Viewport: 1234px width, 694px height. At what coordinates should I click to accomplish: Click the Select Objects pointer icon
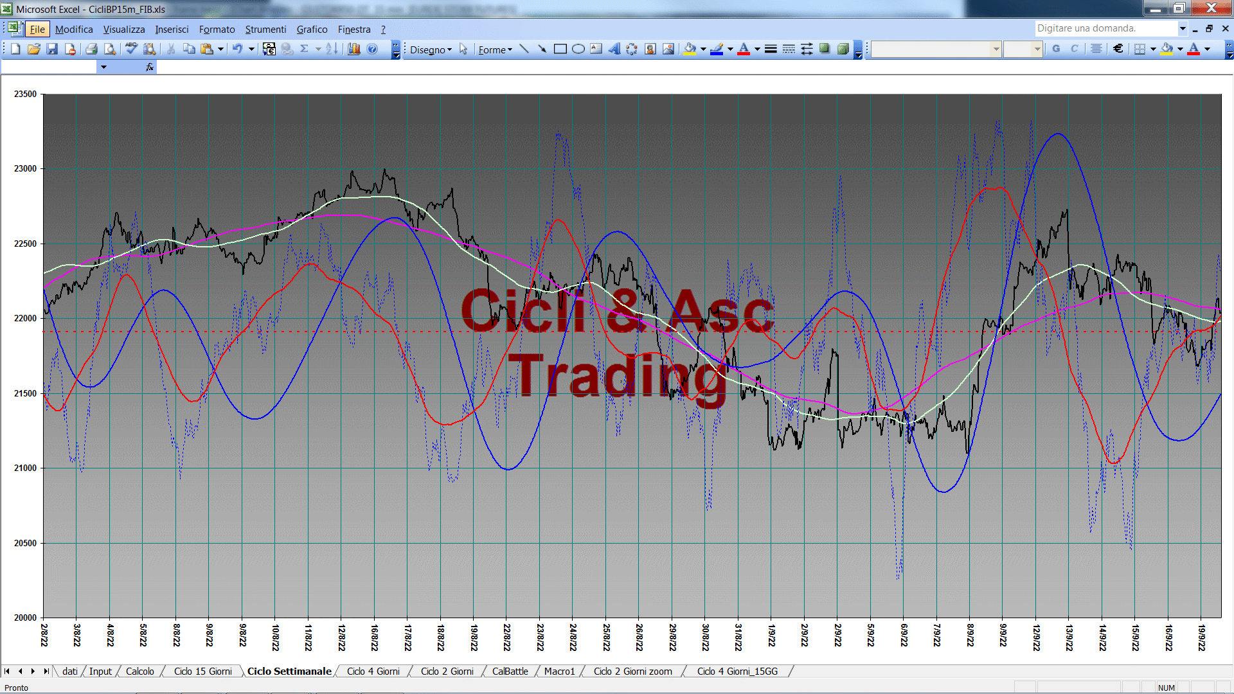pyautogui.click(x=463, y=49)
